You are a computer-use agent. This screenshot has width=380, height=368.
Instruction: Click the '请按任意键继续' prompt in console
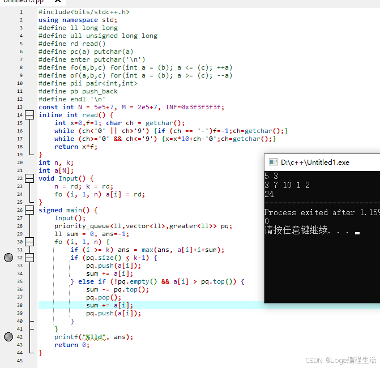click(x=297, y=230)
